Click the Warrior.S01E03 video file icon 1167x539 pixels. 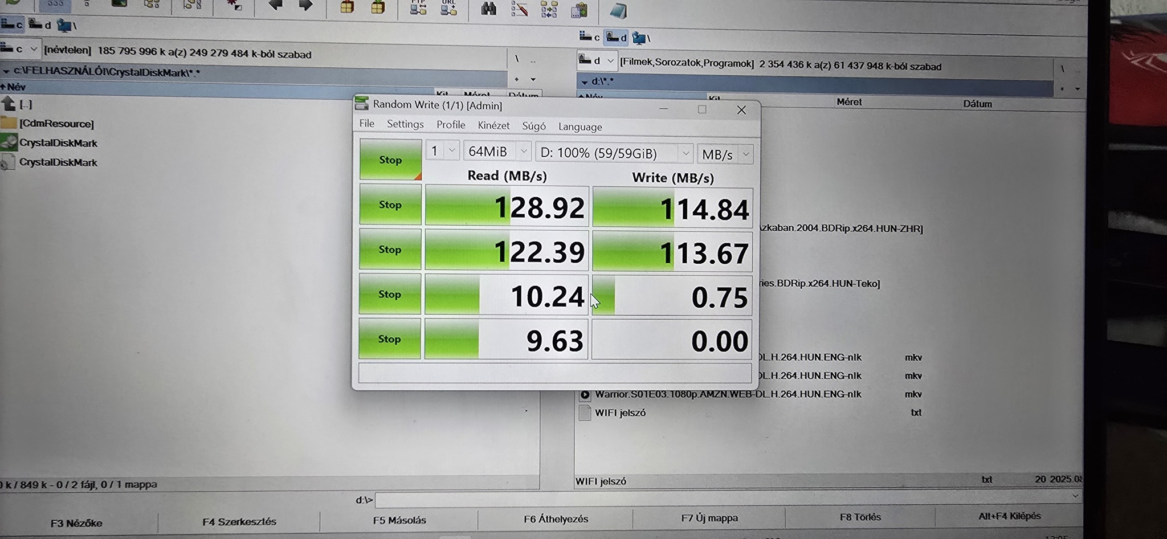pos(585,394)
